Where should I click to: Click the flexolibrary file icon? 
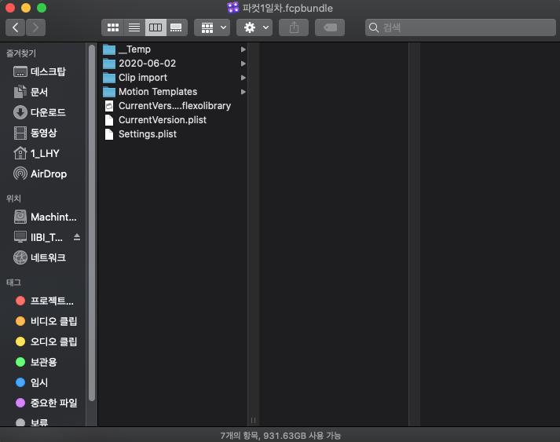pyautogui.click(x=109, y=106)
